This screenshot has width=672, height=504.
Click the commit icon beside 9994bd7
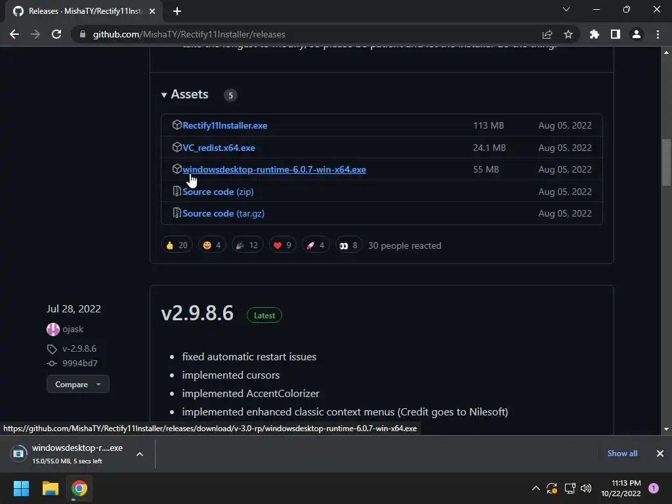52,364
